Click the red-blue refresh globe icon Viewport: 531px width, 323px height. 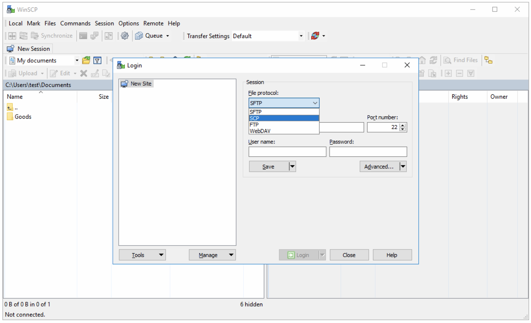pyautogui.click(x=315, y=36)
